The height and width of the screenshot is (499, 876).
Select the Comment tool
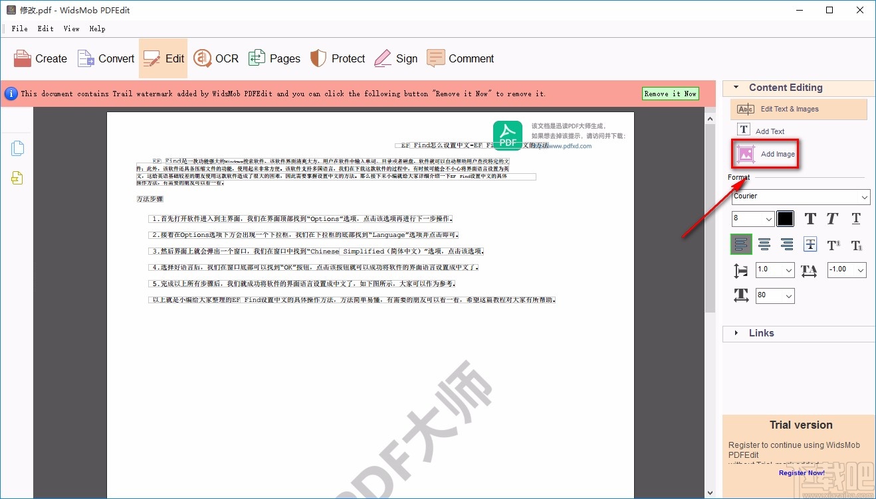click(x=461, y=58)
